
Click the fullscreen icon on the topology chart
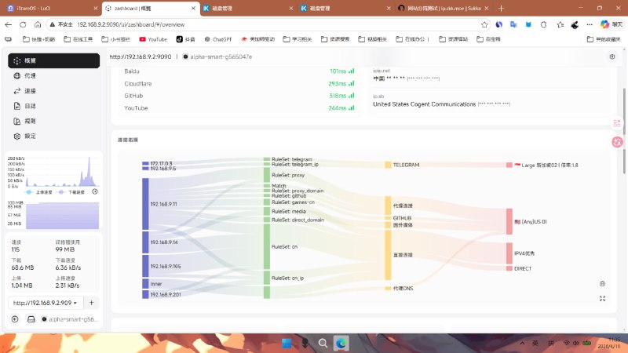tap(602, 299)
